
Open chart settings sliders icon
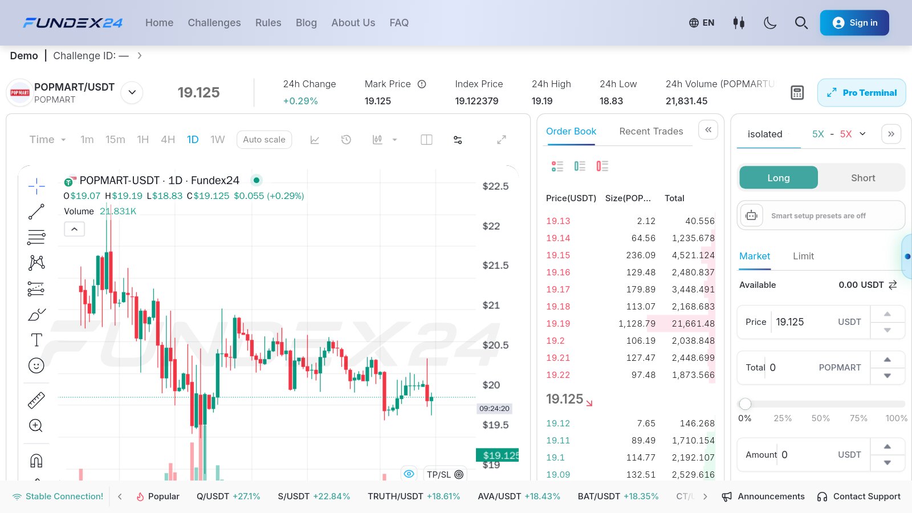(x=458, y=140)
